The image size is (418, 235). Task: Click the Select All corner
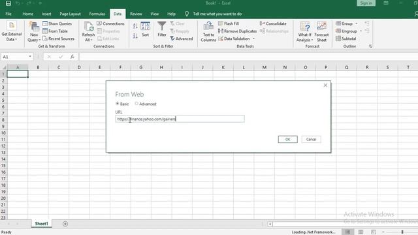(x=4, y=67)
